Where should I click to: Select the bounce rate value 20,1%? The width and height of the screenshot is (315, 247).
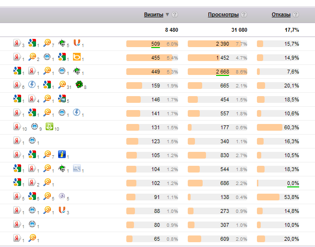[291, 86]
